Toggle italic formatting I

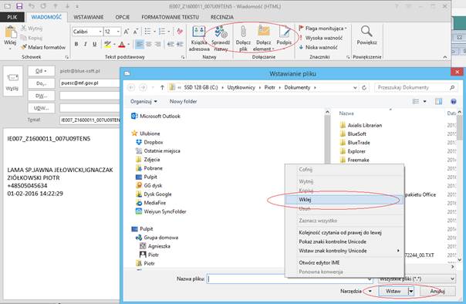tap(86, 44)
